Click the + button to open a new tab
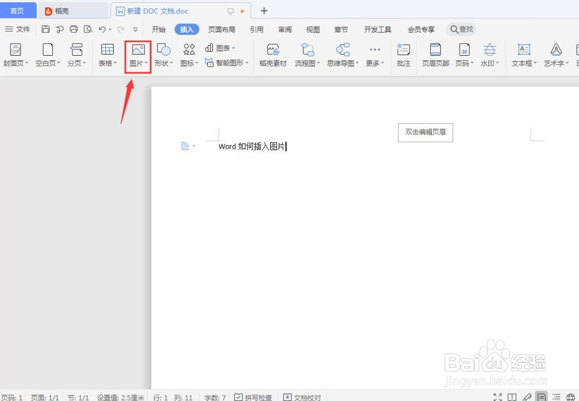Image resolution: width=579 pixels, height=401 pixels. coord(264,10)
